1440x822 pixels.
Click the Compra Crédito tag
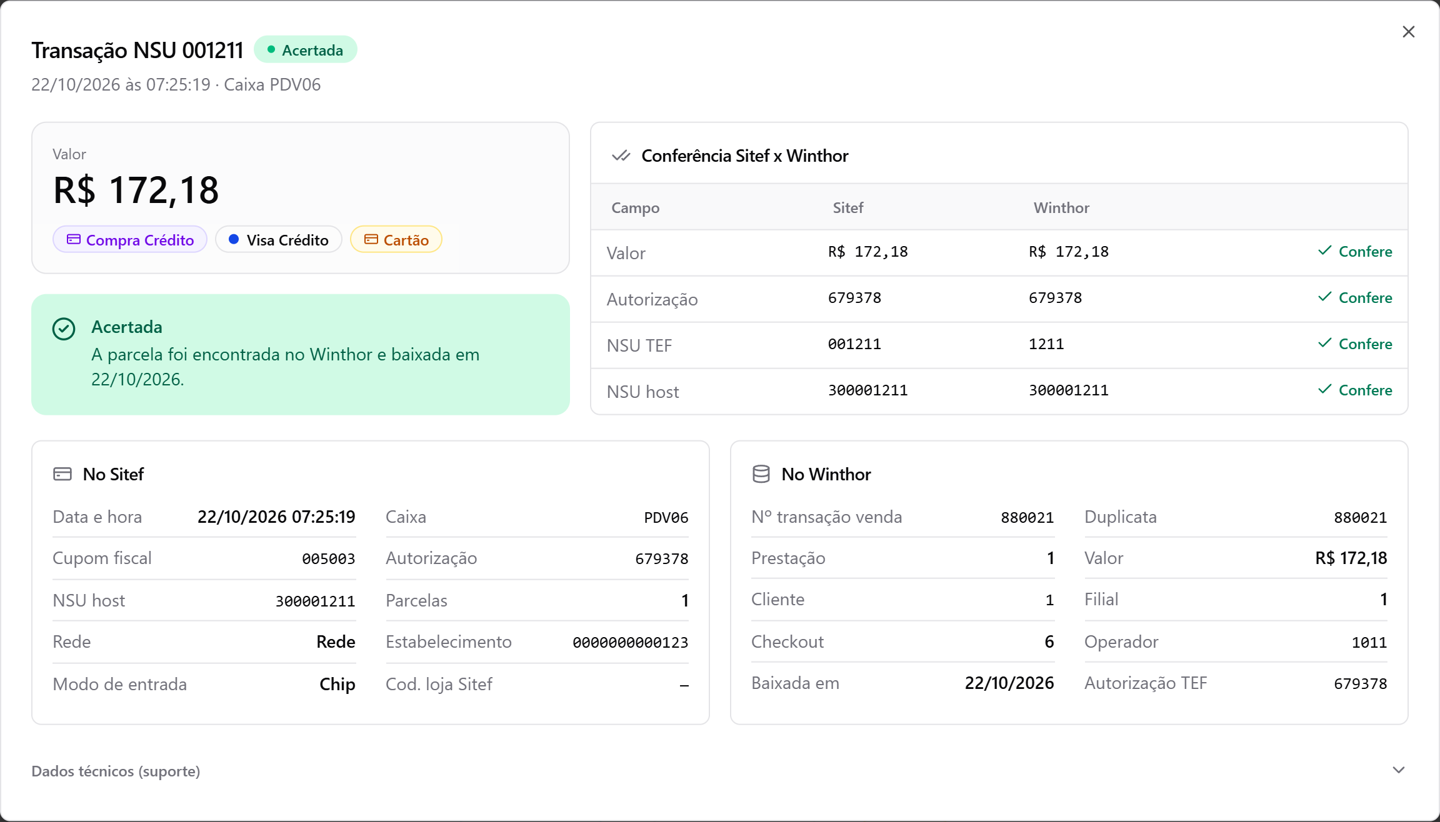130,240
